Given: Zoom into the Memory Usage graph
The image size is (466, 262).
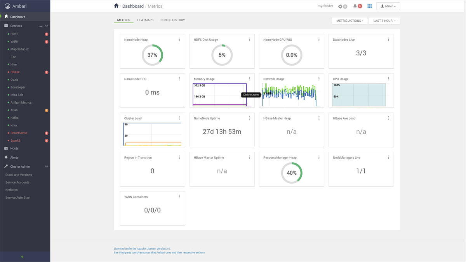Looking at the screenshot, I should 219,94.
